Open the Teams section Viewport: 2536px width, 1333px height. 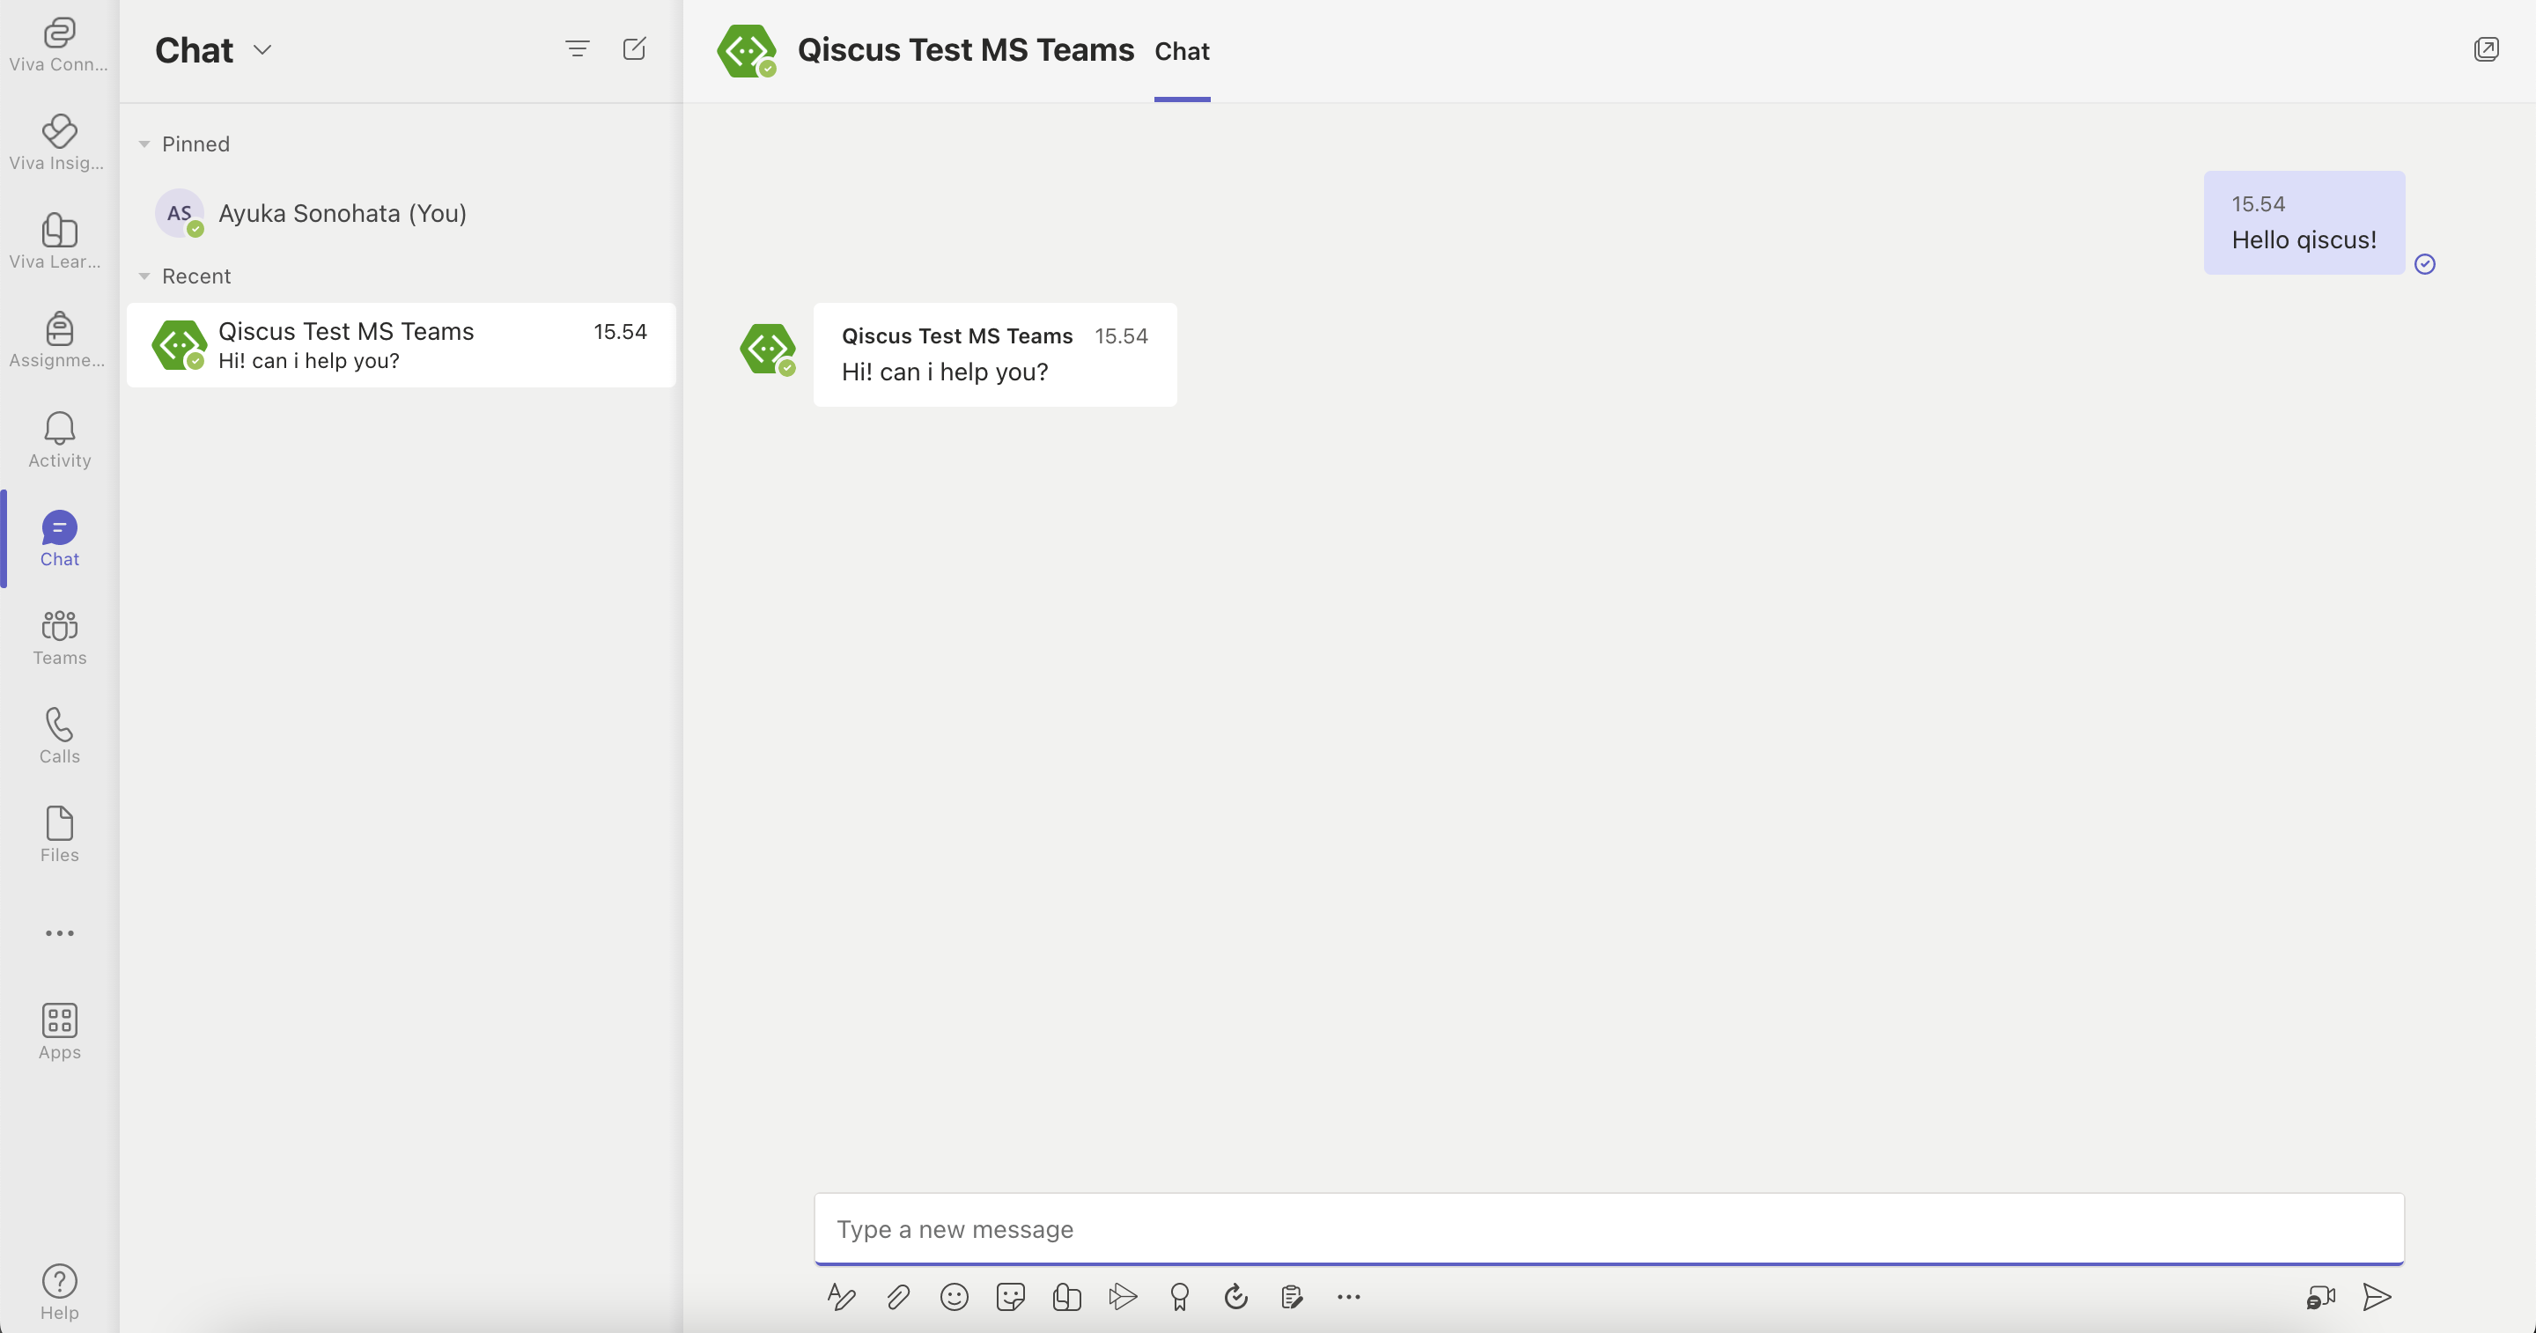pyautogui.click(x=59, y=637)
